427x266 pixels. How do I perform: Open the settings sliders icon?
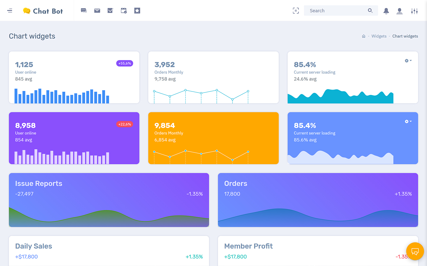414,11
